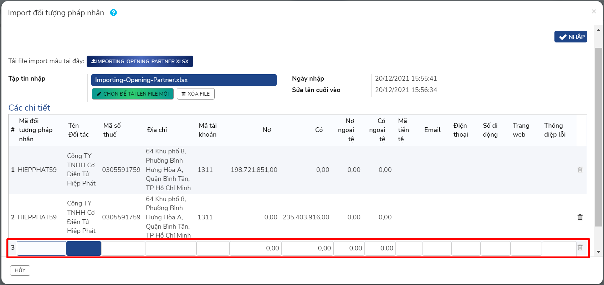Focus row 3 Tên Đối tác input
The height and width of the screenshot is (285, 604).
pyautogui.click(x=84, y=248)
